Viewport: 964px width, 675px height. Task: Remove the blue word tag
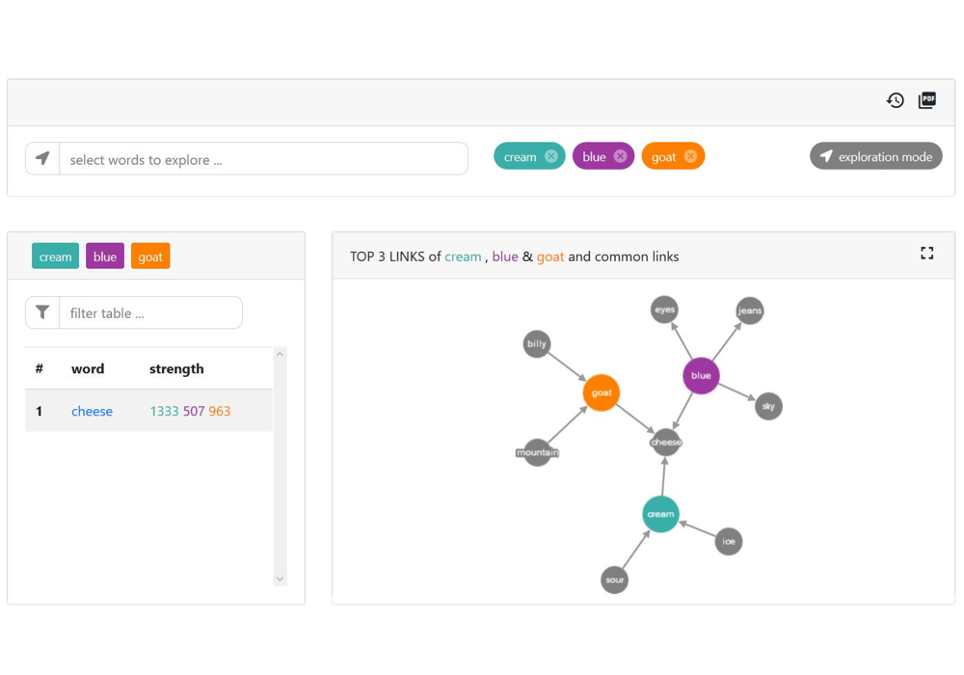click(620, 156)
